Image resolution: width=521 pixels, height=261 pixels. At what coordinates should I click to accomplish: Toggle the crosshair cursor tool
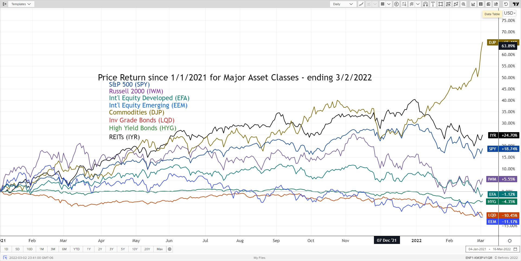404,4
